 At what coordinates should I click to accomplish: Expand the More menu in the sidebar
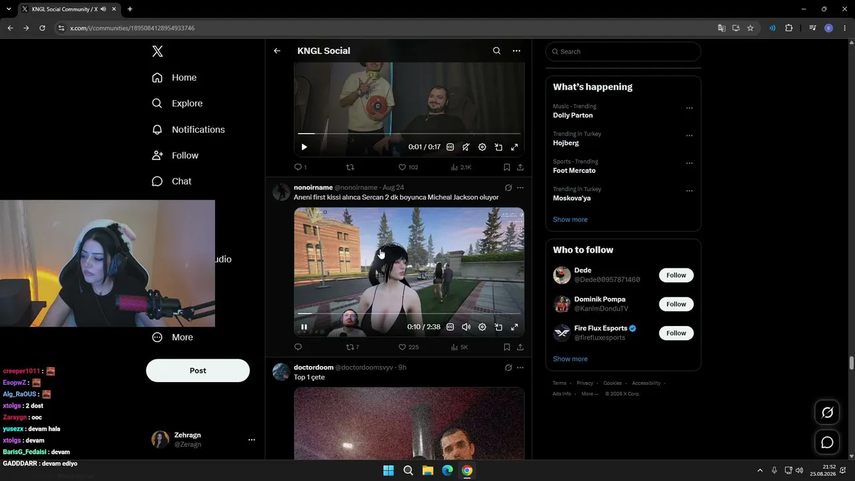[x=172, y=337]
